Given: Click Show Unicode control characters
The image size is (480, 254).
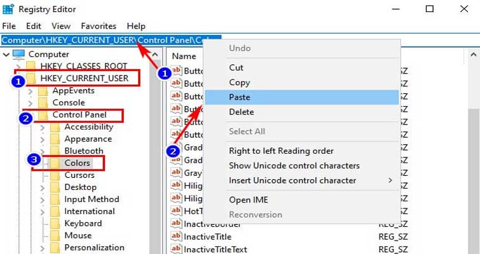Looking at the screenshot, I should (301, 165).
